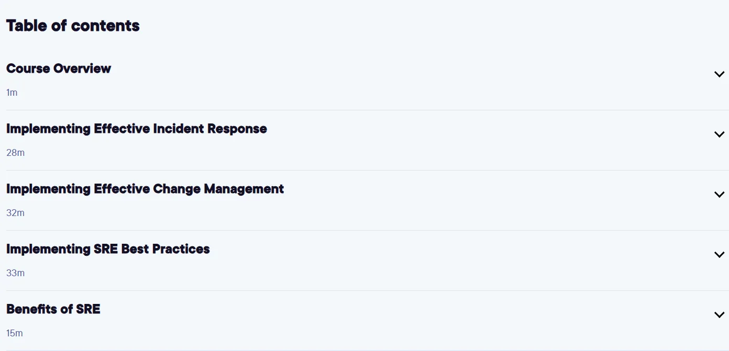This screenshot has width=729, height=351.
Task: Click the 32m duration label
Action: (15, 213)
